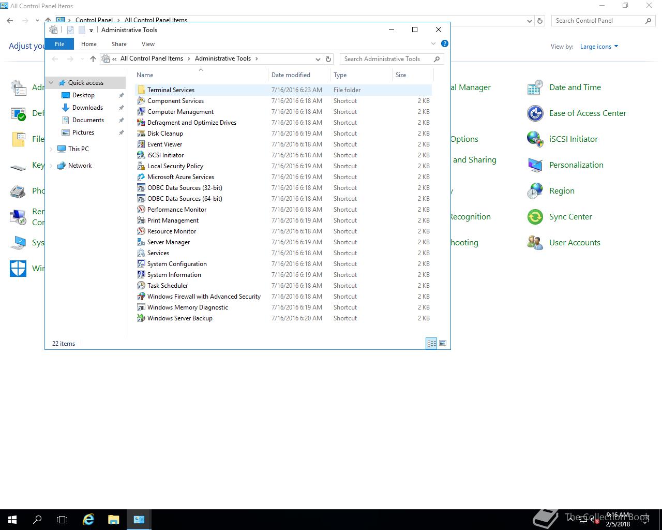Expand the Administrative Tools breadcrumb chevron
Image resolution: width=662 pixels, height=530 pixels.
[257, 58]
